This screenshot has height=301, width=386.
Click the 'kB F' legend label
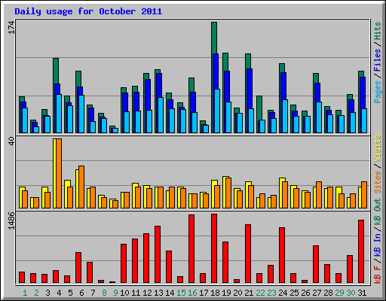[377, 274]
